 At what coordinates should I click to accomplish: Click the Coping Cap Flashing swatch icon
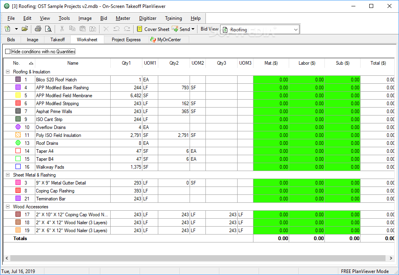(x=18, y=190)
